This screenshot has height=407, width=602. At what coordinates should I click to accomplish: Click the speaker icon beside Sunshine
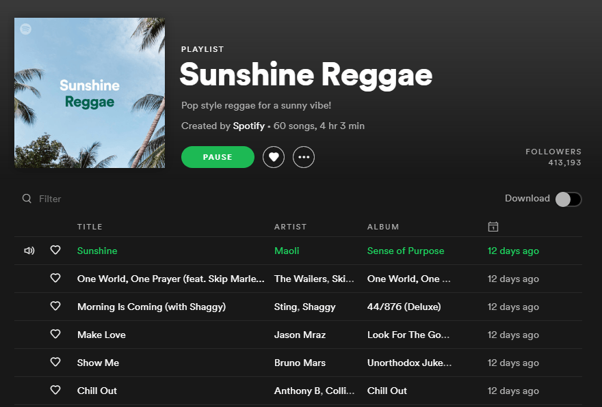pos(29,250)
